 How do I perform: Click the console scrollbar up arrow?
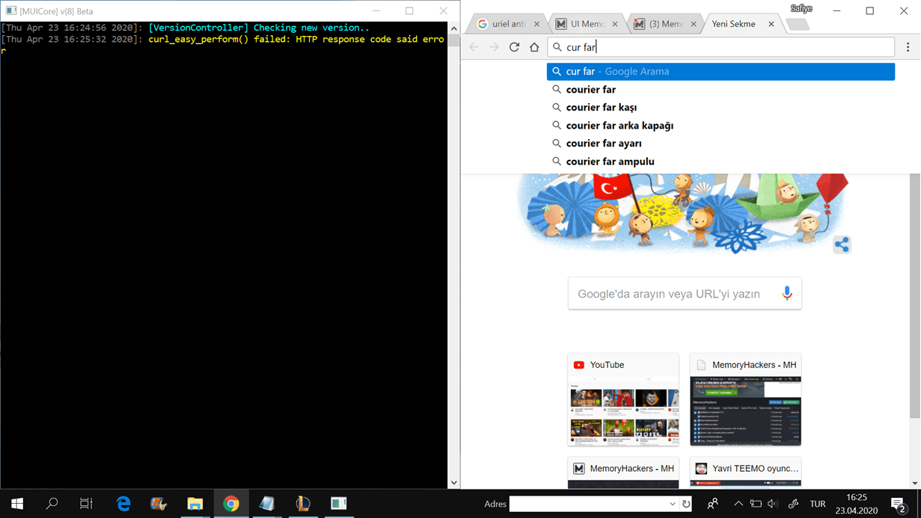[453, 28]
